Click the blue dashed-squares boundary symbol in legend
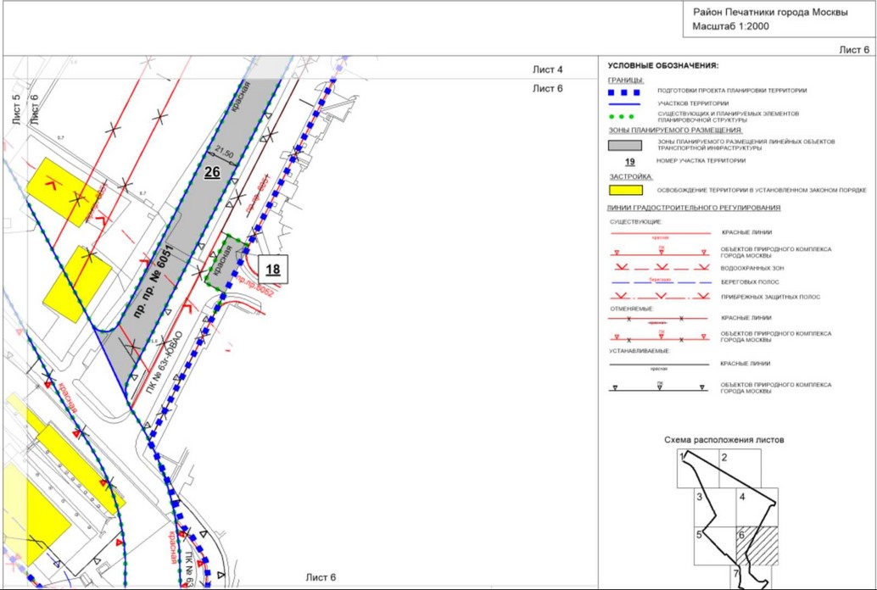Screen dimensions: 877x590 (624, 92)
